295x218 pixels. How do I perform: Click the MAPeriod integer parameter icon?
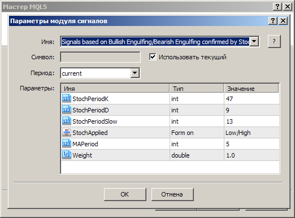(x=67, y=143)
